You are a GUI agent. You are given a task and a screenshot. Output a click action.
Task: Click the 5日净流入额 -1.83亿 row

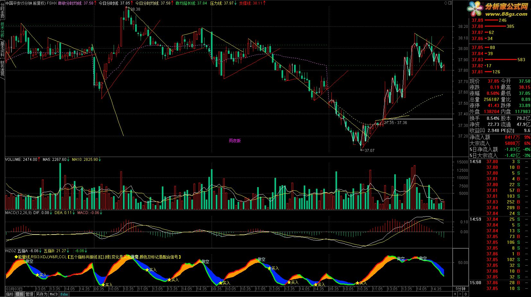coord(500,149)
